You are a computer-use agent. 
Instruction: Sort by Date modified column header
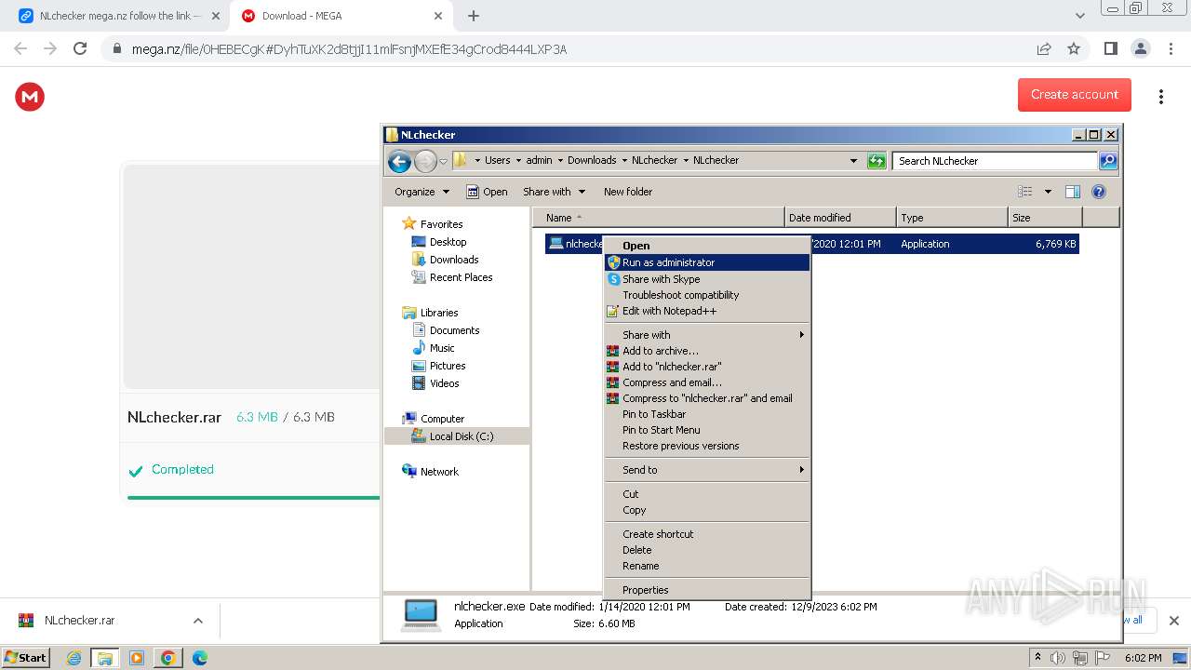(x=840, y=218)
